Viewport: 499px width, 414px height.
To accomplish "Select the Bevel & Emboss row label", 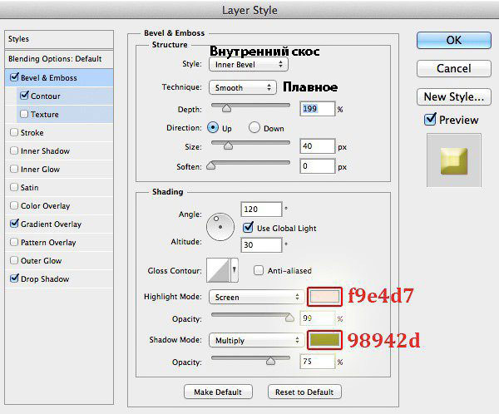I will pyautogui.click(x=49, y=77).
